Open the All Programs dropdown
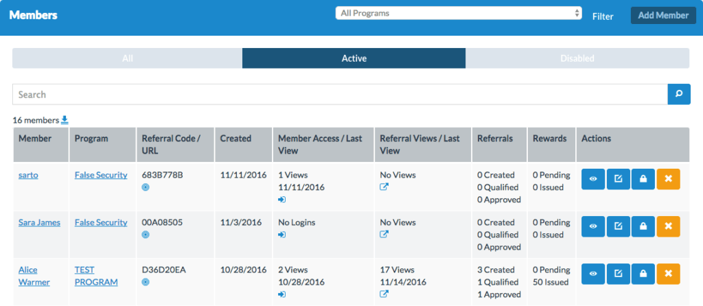 tap(459, 13)
